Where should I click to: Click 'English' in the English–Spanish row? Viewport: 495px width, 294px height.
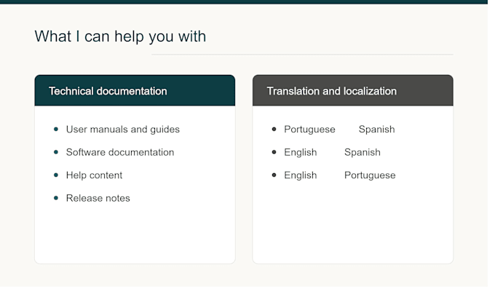coord(301,153)
